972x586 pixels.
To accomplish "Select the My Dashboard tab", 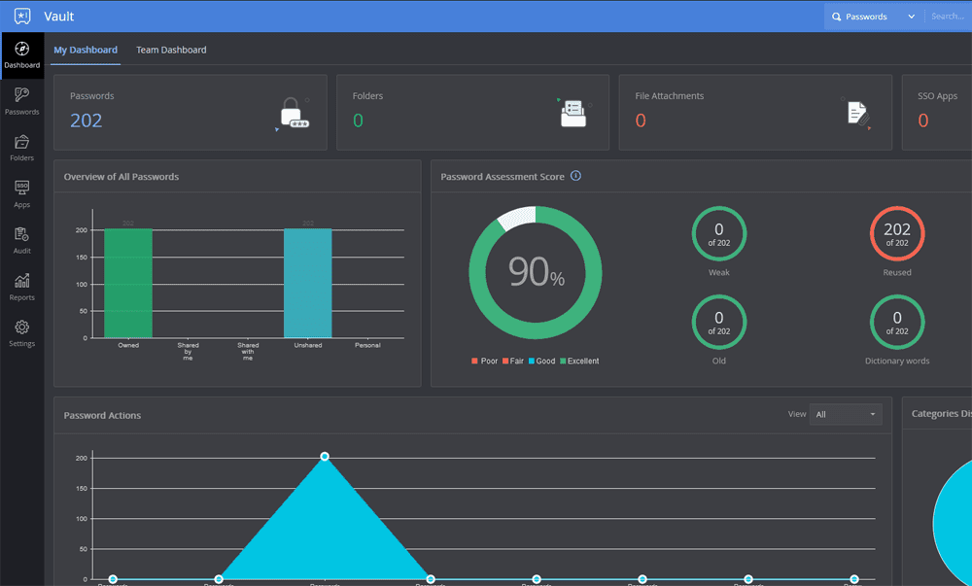I will 85,50.
